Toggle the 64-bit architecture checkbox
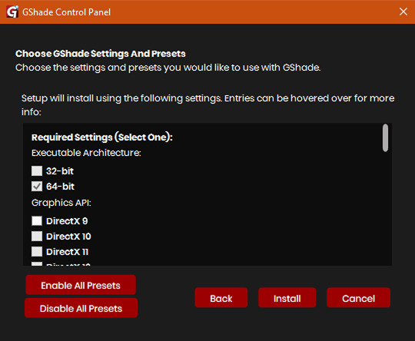Viewport: 415px width, 341px height. pyautogui.click(x=37, y=186)
